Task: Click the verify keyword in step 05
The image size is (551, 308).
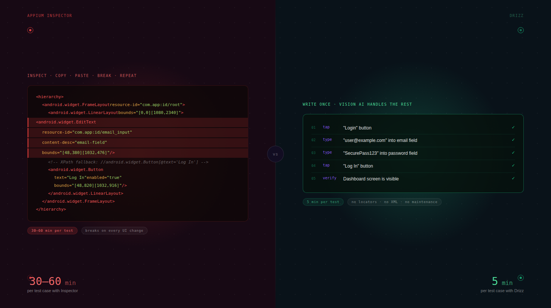Action: click(x=330, y=178)
